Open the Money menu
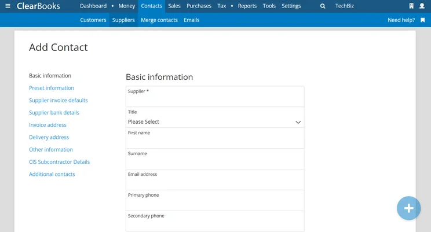 click(127, 6)
